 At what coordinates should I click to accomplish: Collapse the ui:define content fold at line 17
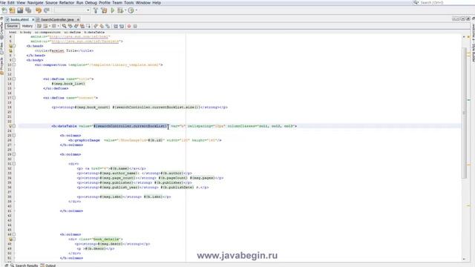click(x=14, y=98)
